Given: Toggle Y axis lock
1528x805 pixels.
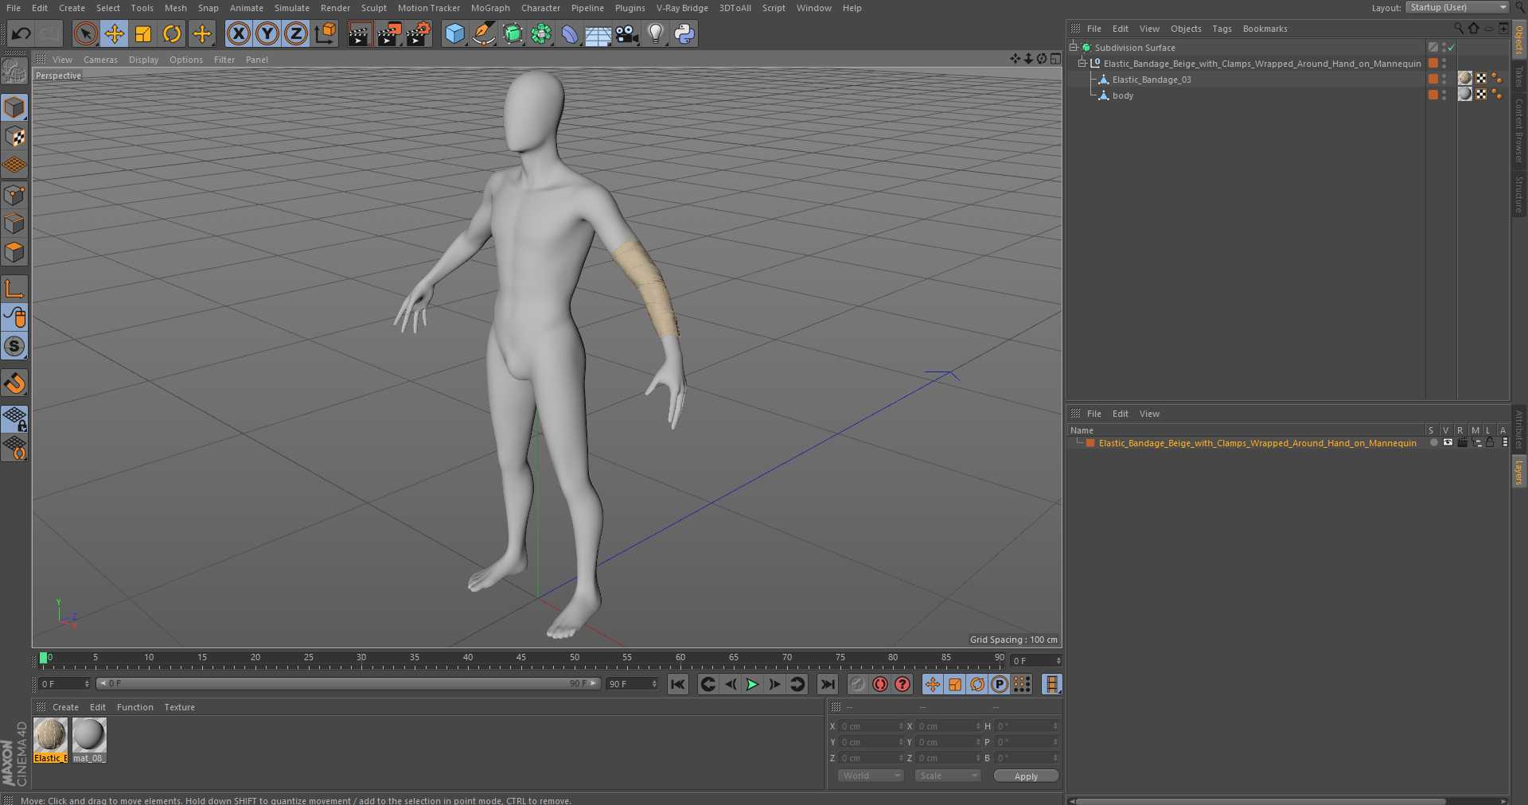Looking at the screenshot, I should point(267,33).
